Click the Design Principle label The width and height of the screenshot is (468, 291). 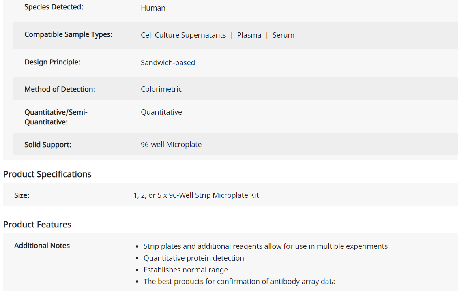click(52, 62)
